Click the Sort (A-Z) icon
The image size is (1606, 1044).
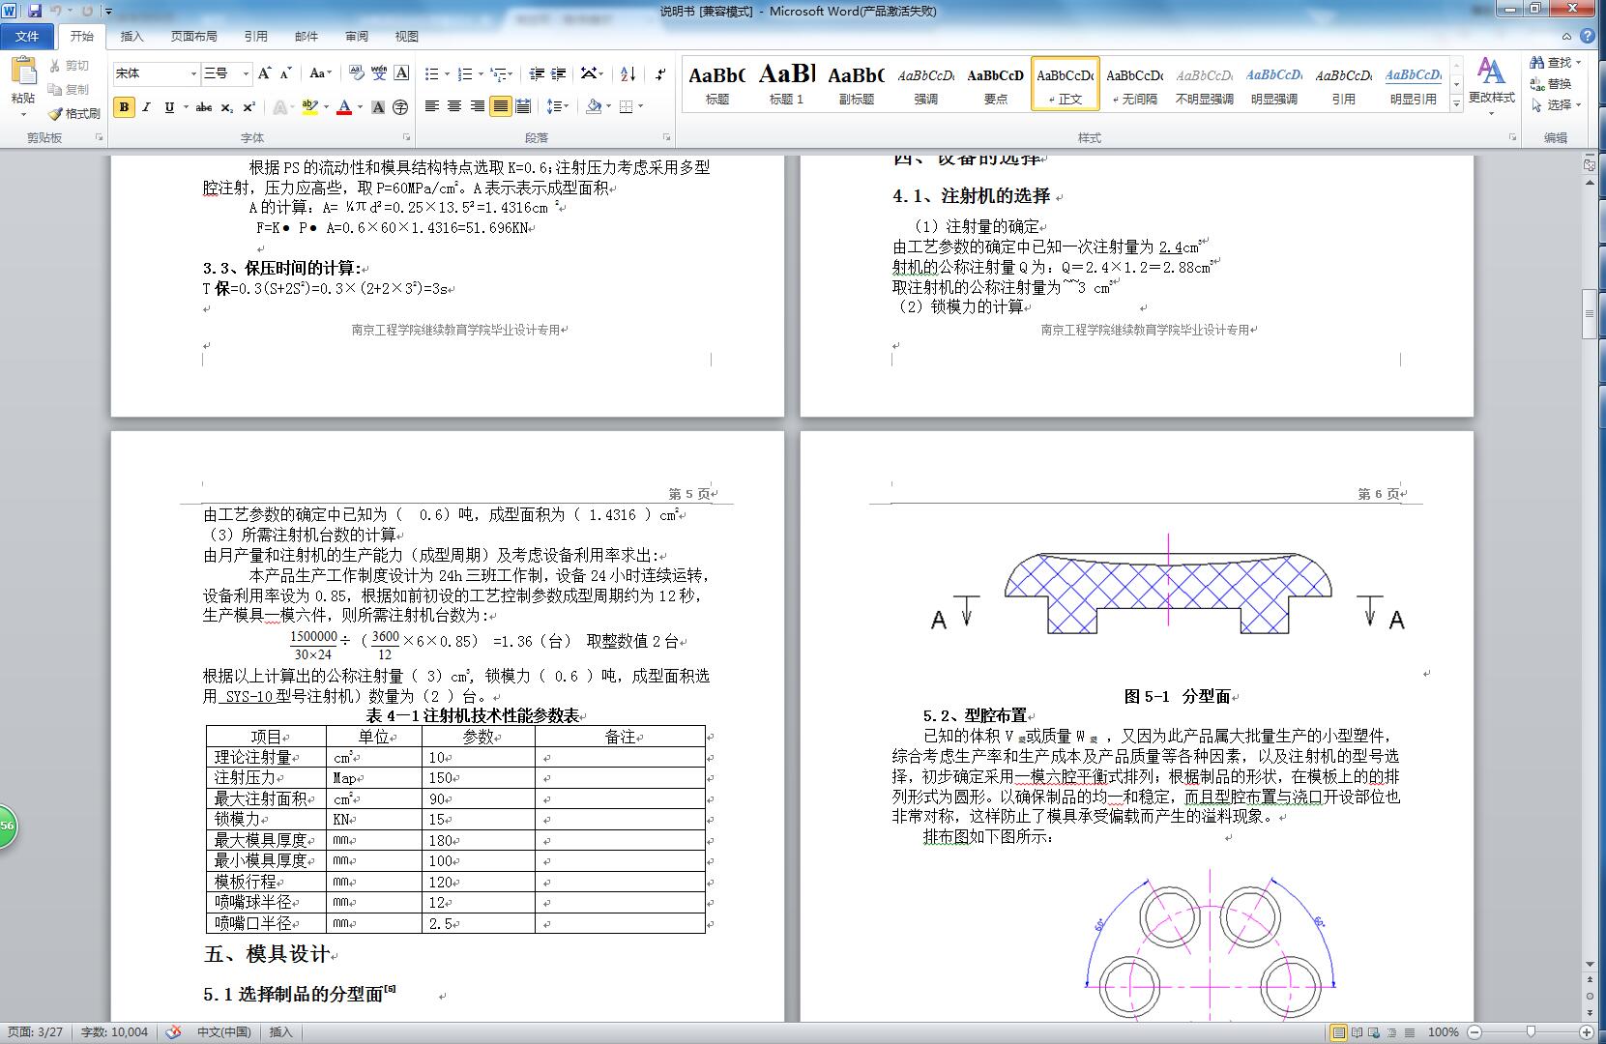pyautogui.click(x=628, y=73)
